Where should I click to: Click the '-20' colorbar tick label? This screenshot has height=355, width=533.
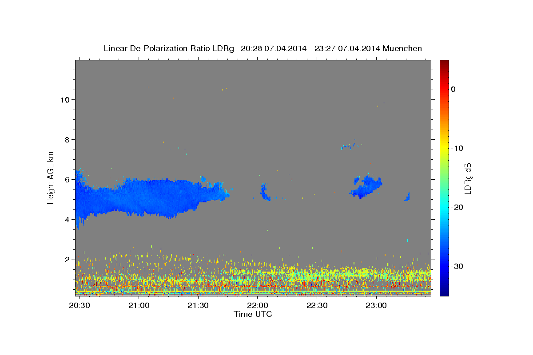[x=457, y=207]
